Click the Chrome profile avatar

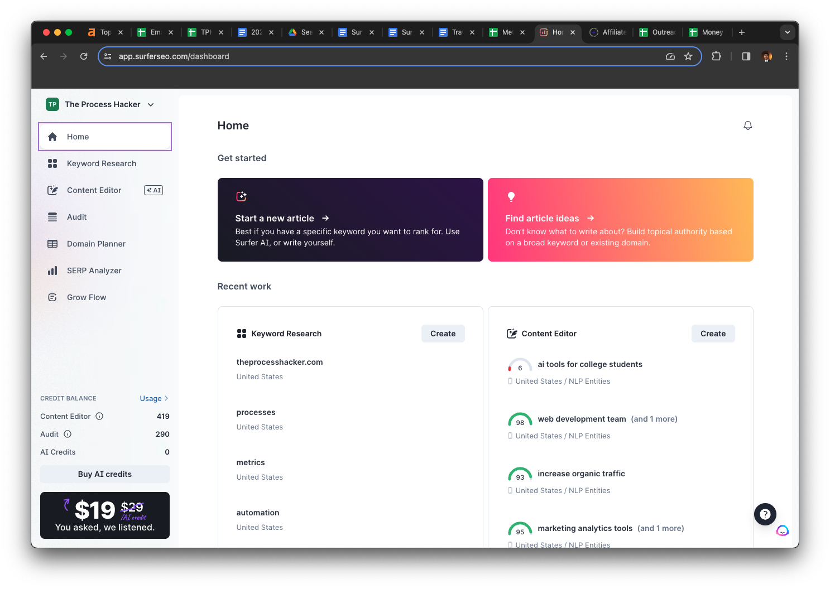(767, 56)
